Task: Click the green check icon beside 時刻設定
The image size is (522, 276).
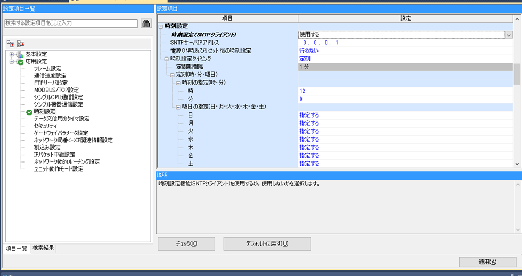Action: [29, 112]
